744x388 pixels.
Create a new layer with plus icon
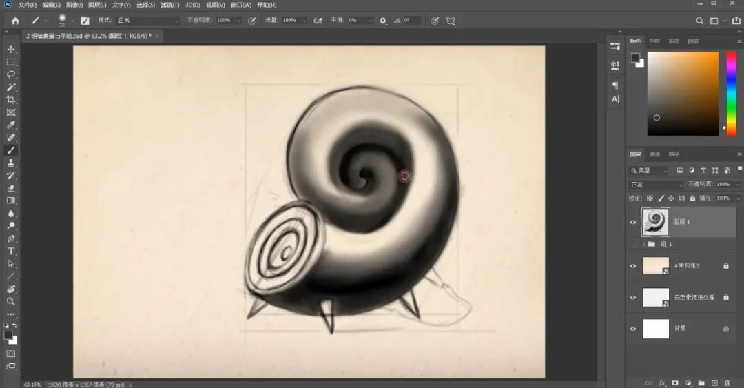714,382
